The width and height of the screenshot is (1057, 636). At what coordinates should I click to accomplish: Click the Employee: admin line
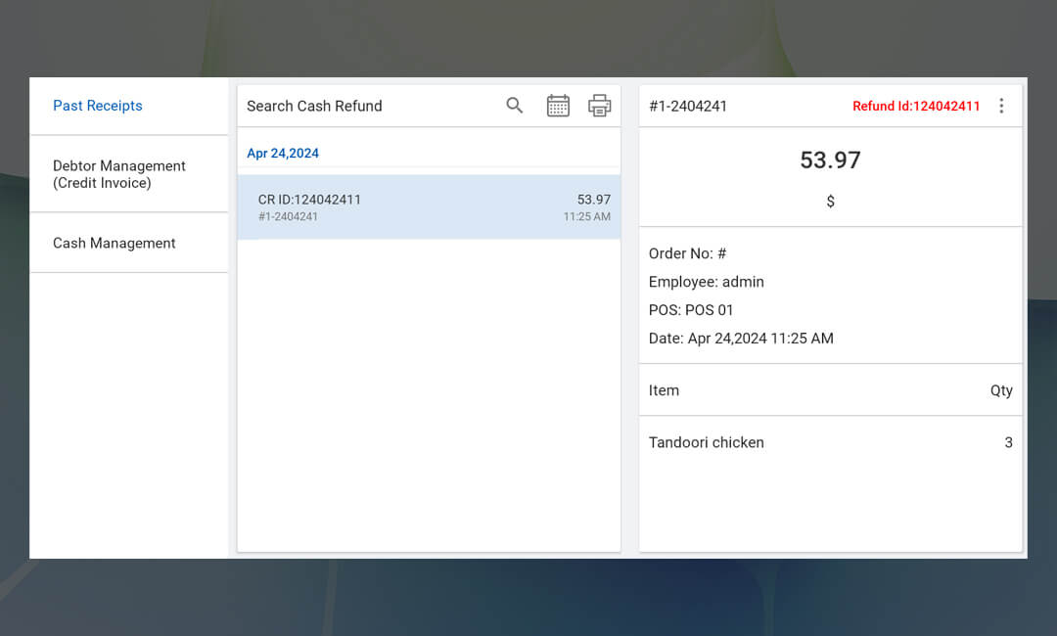tap(706, 282)
